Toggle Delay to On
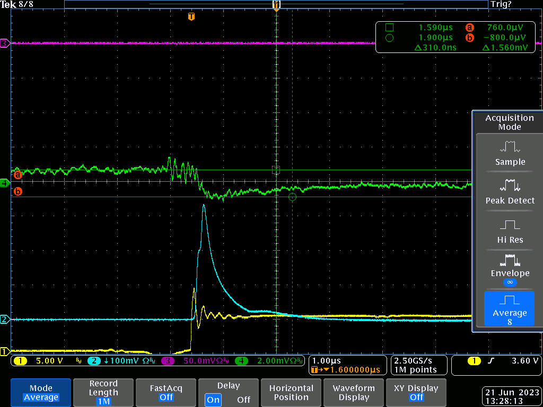The width and height of the screenshot is (543, 407). (x=213, y=400)
